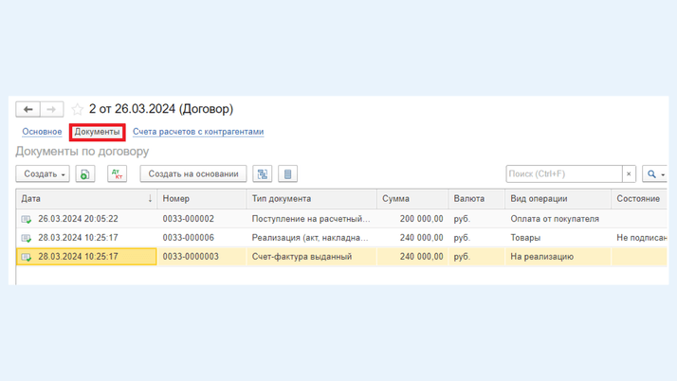The width and height of the screenshot is (677, 381).
Task: Open Счета расчетов с контрагентами link
Action: tap(198, 132)
